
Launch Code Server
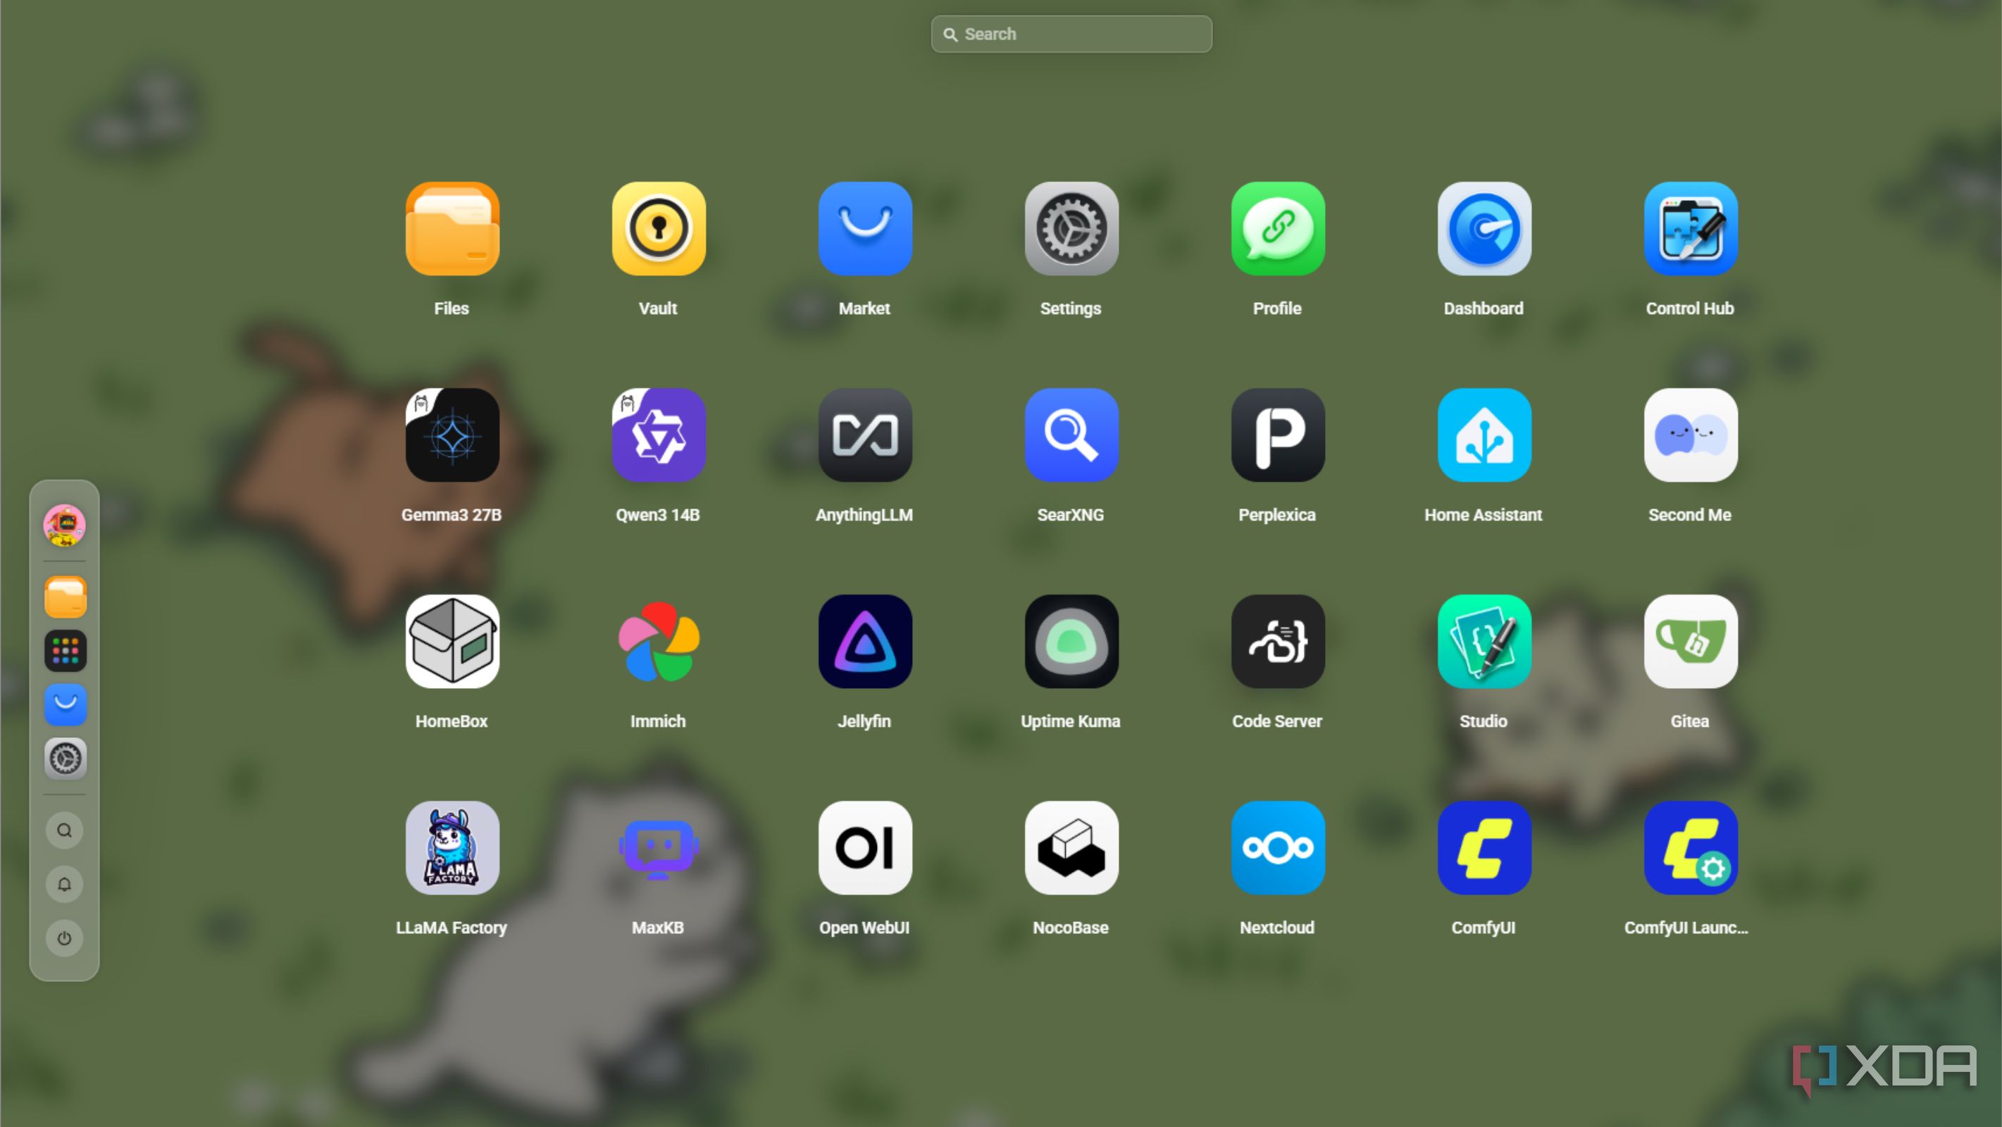(x=1278, y=641)
